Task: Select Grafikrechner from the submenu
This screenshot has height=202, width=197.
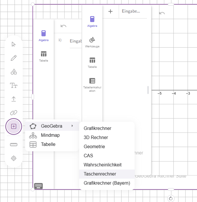Action: (x=107, y=128)
